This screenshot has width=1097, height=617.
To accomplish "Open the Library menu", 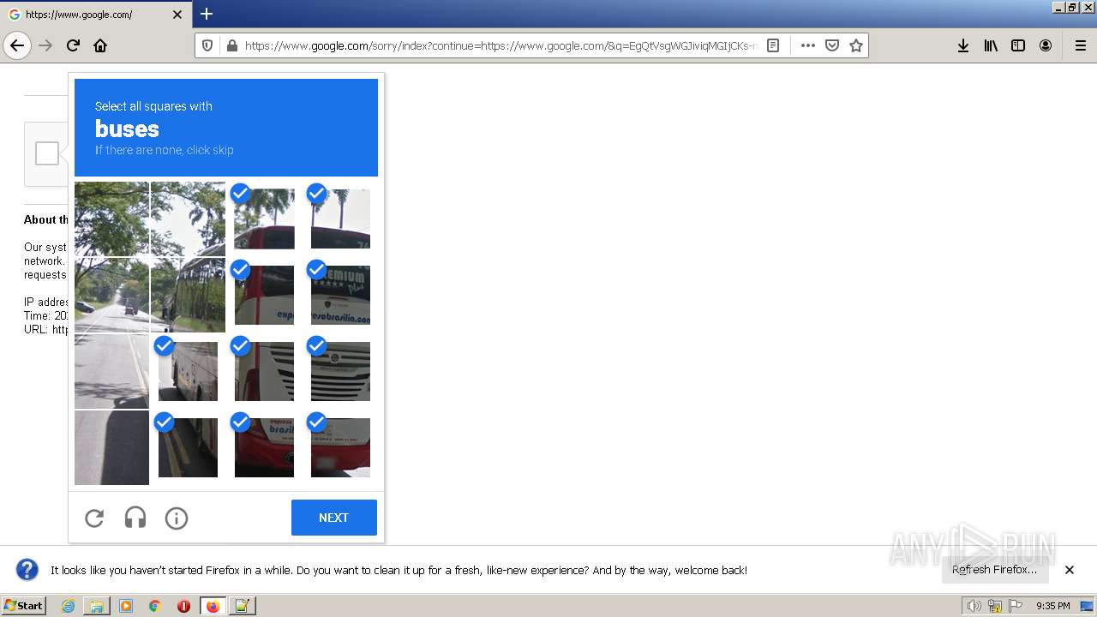I will coord(991,45).
